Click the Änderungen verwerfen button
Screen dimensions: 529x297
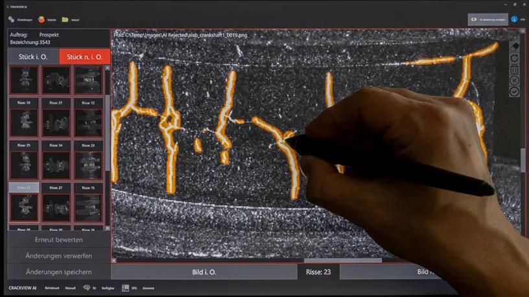coord(58,256)
